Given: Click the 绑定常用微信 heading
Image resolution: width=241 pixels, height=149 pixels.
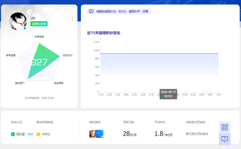Looking at the screenshot, I should (45, 122).
